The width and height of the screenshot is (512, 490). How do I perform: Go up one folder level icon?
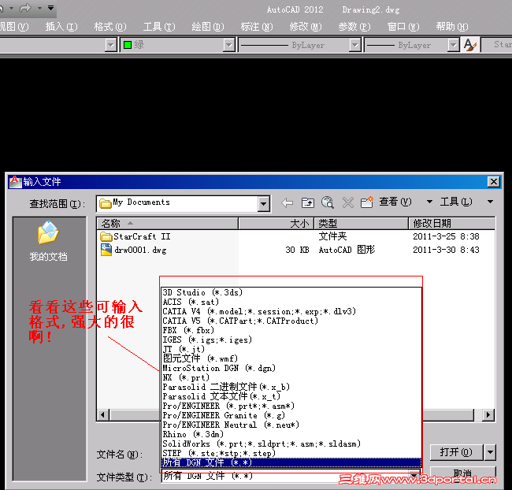tap(307, 203)
